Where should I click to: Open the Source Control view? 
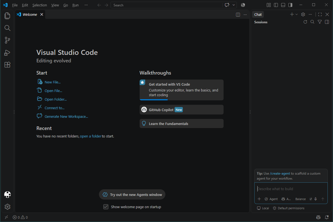(7, 40)
